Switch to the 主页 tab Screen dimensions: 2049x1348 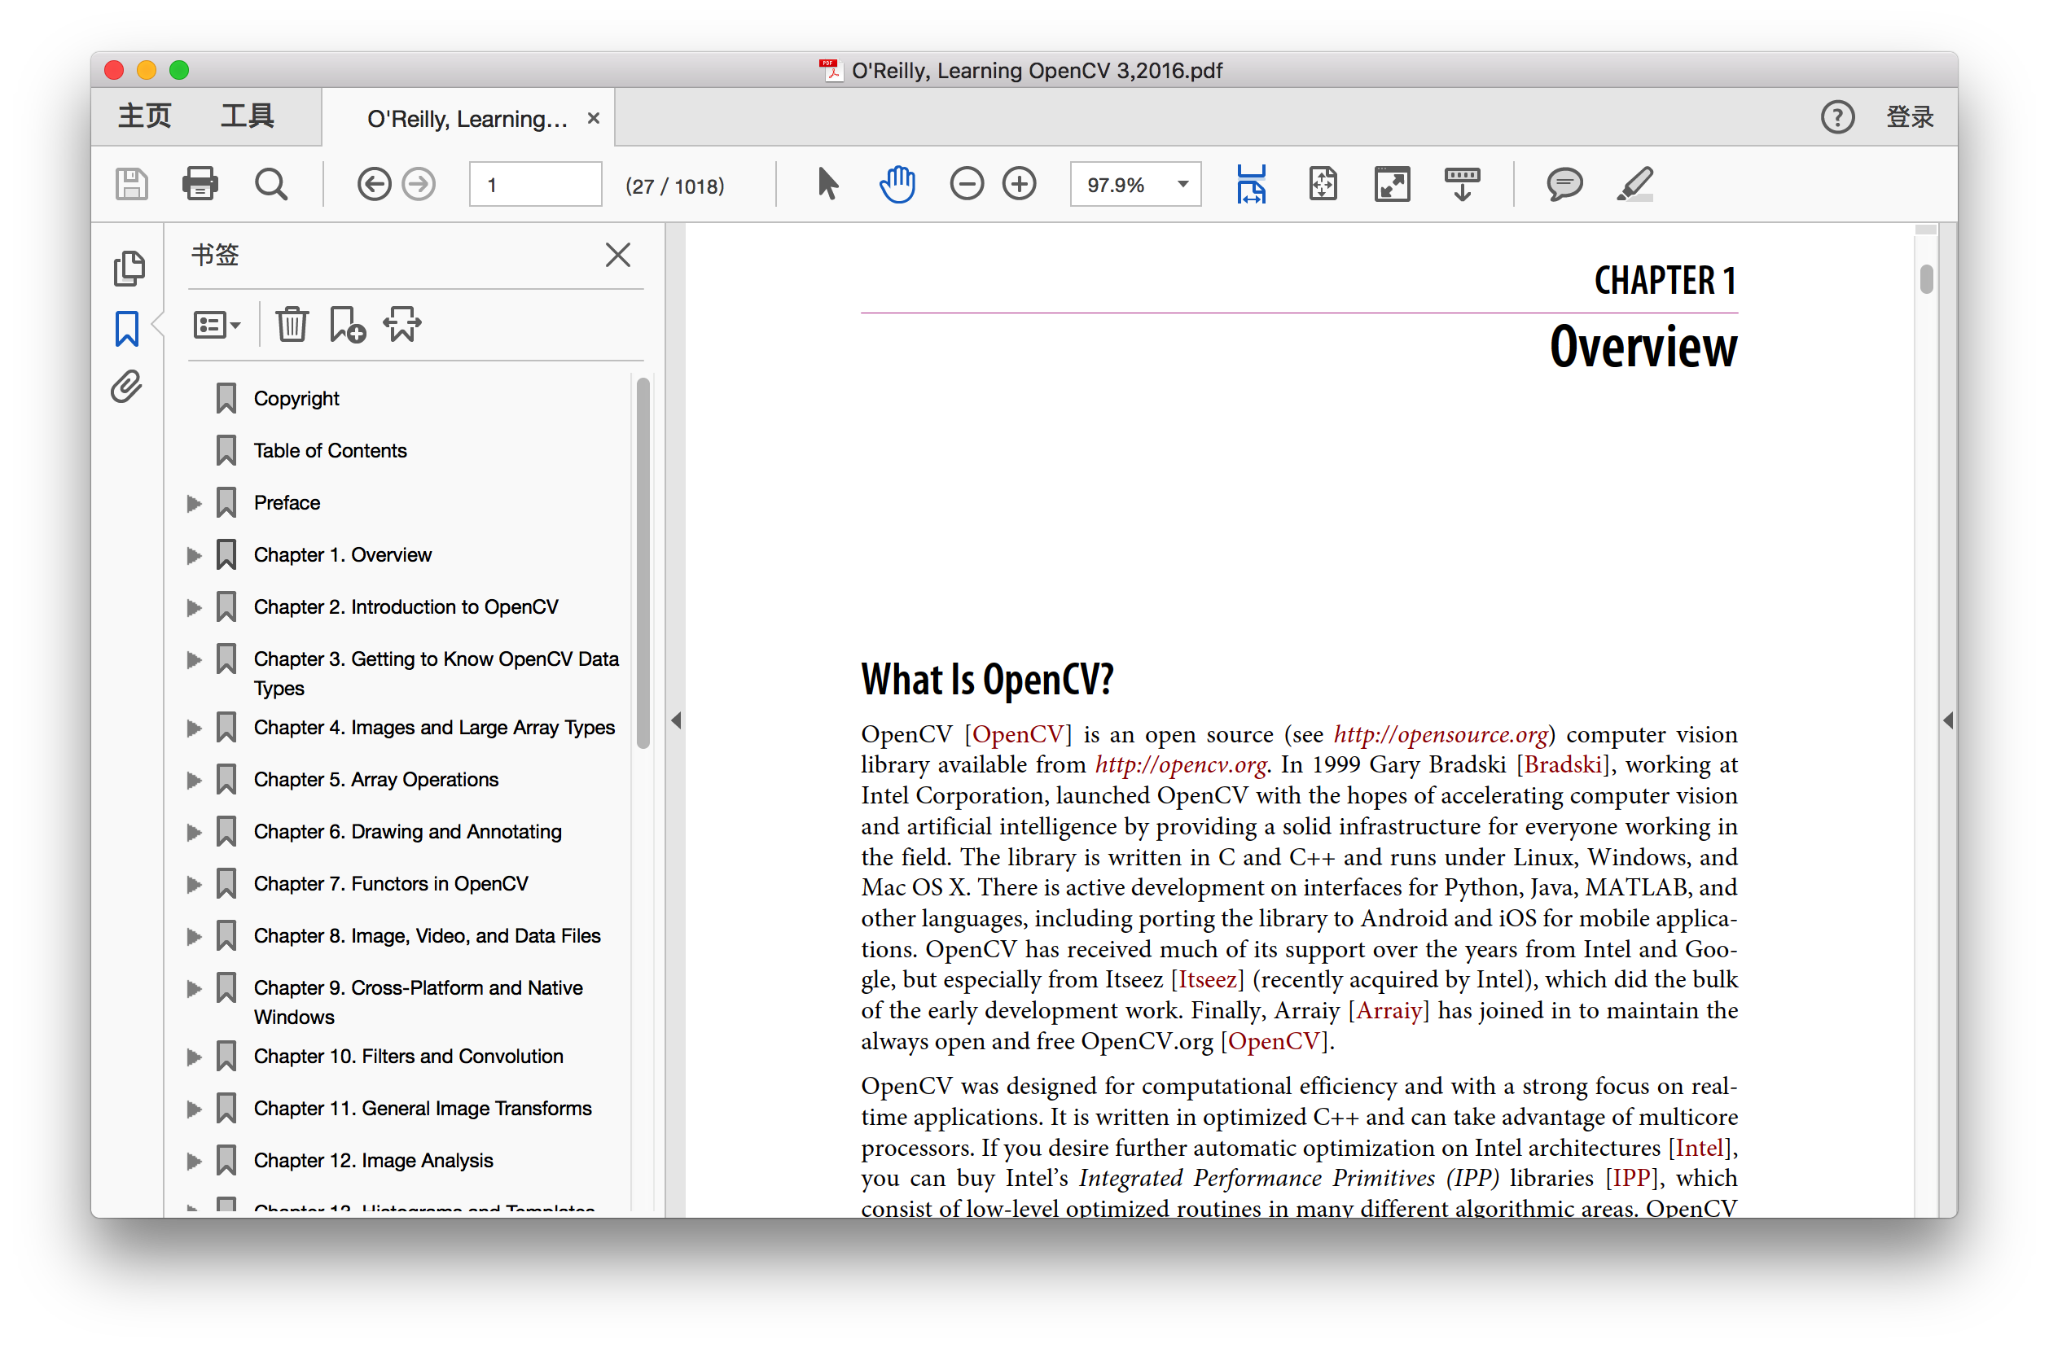145,116
